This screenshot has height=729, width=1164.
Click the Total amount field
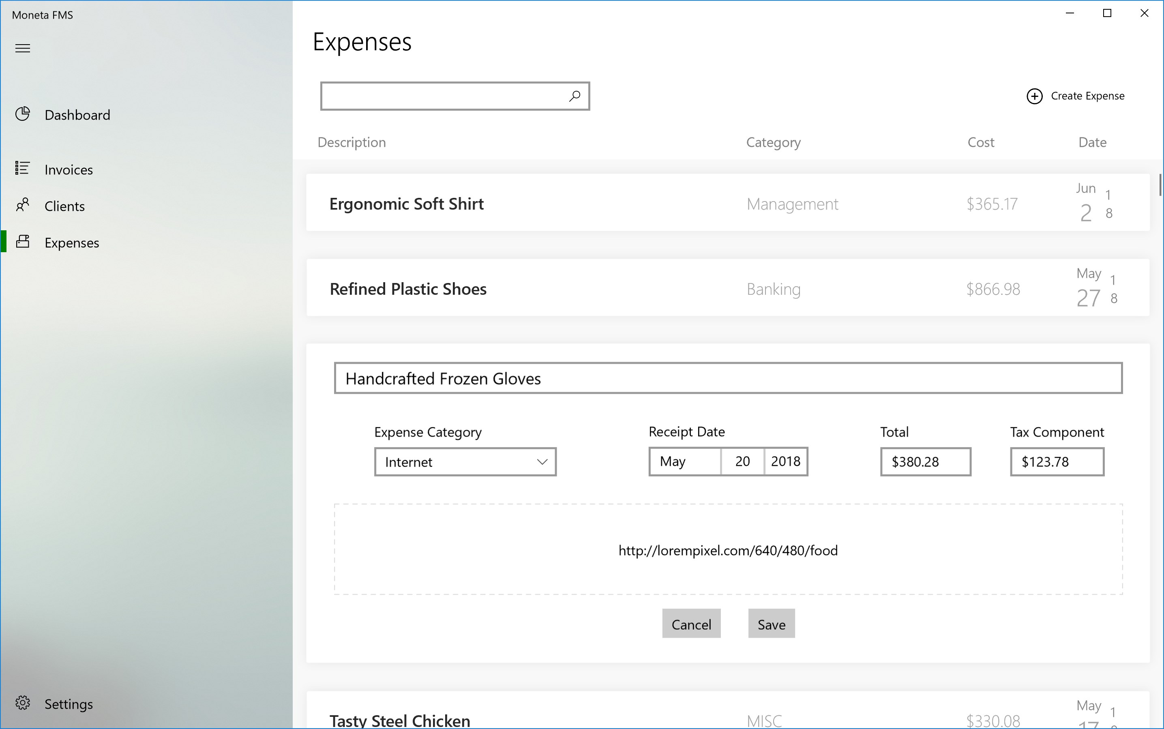[x=925, y=462]
